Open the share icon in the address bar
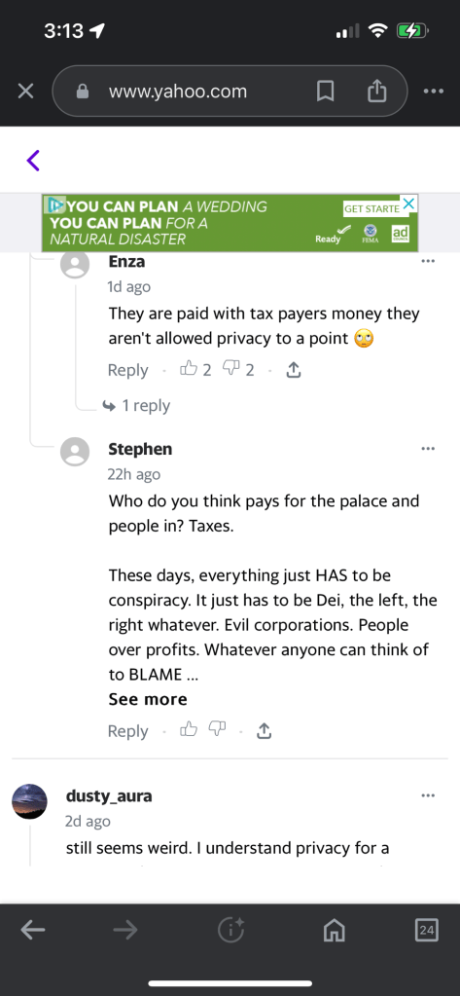460x996 pixels. pyautogui.click(x=376, y=92)
